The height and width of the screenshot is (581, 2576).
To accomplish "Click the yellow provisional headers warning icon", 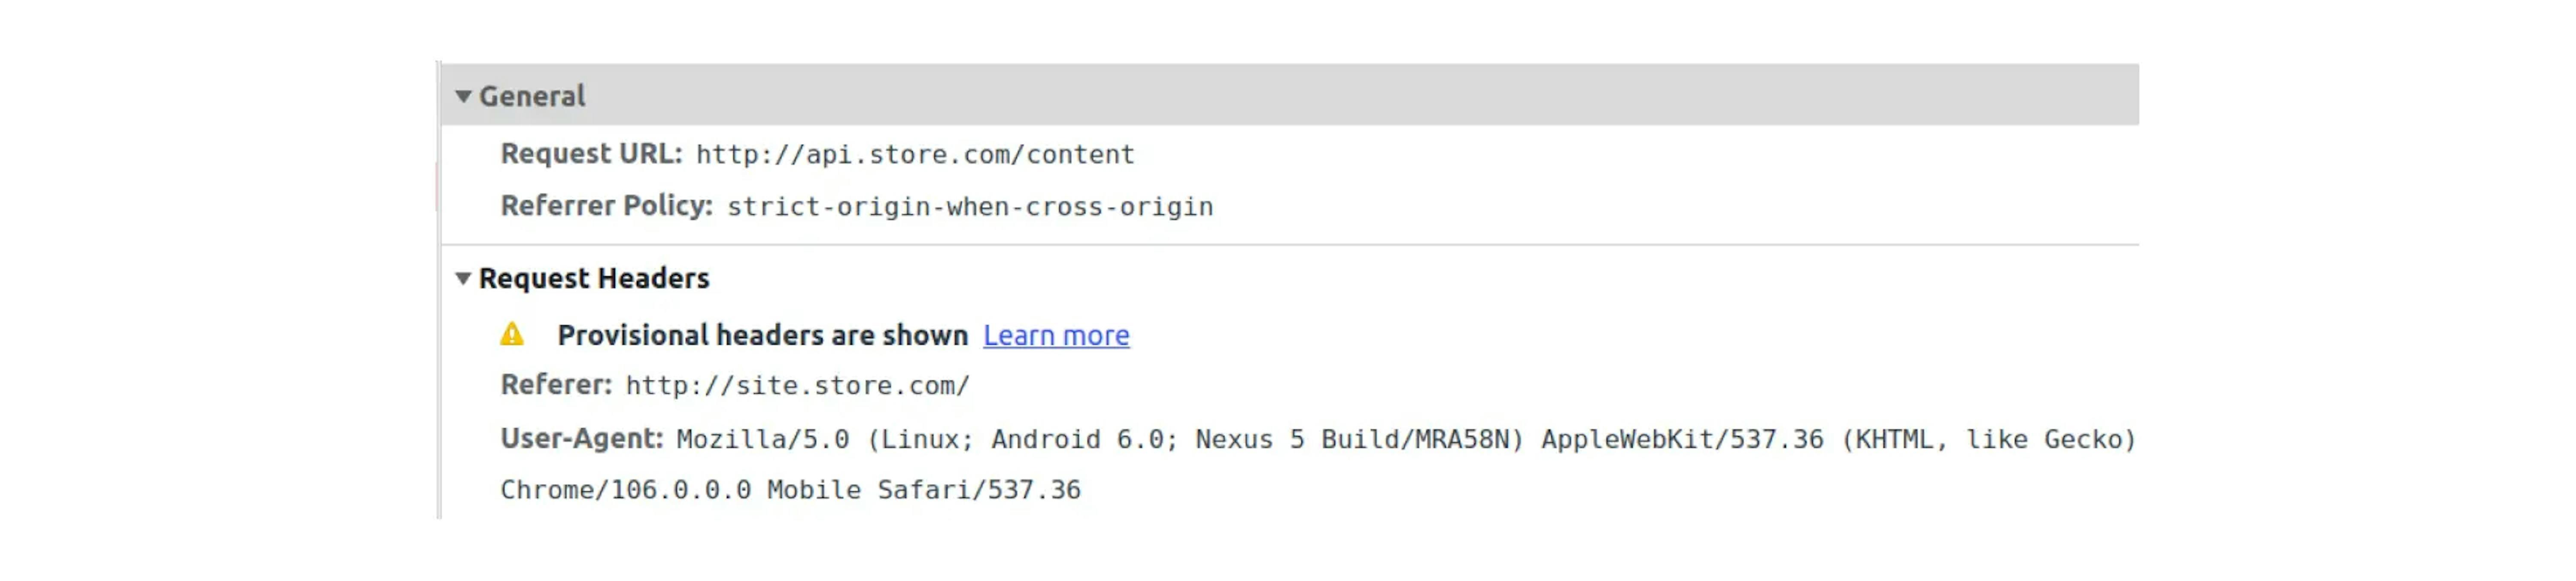I will (512, 334).
